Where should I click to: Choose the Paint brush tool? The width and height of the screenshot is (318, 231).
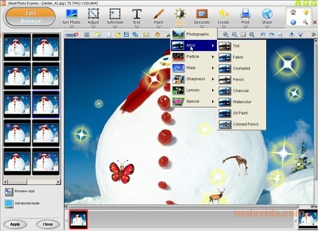coord(158,17)
